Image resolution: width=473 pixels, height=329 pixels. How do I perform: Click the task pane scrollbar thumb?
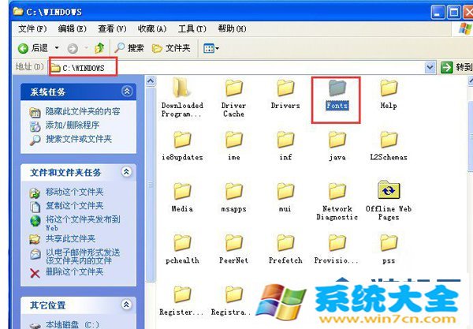[151, 184]
